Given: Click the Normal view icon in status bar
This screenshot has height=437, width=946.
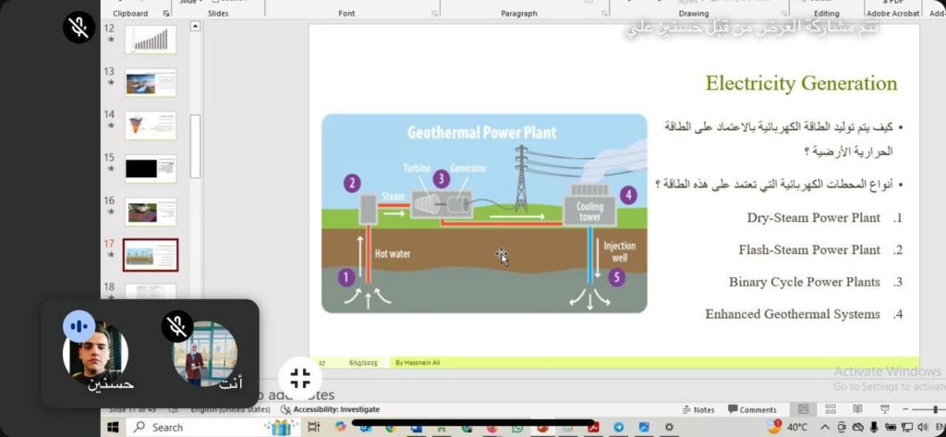Looking at the screenshot, I should 803,409.
